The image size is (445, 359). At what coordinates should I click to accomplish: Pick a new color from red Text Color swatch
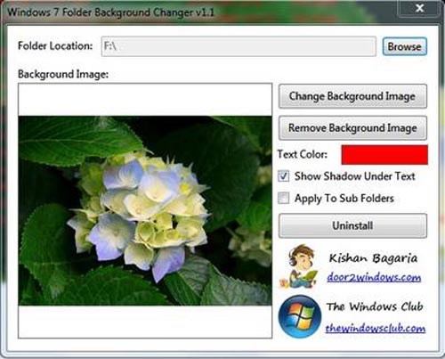pos(384,155)
